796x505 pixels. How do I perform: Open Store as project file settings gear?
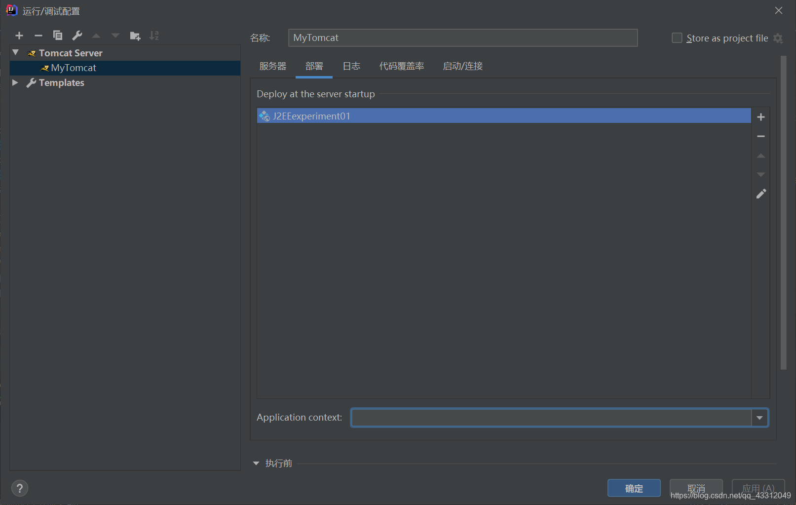778,39
